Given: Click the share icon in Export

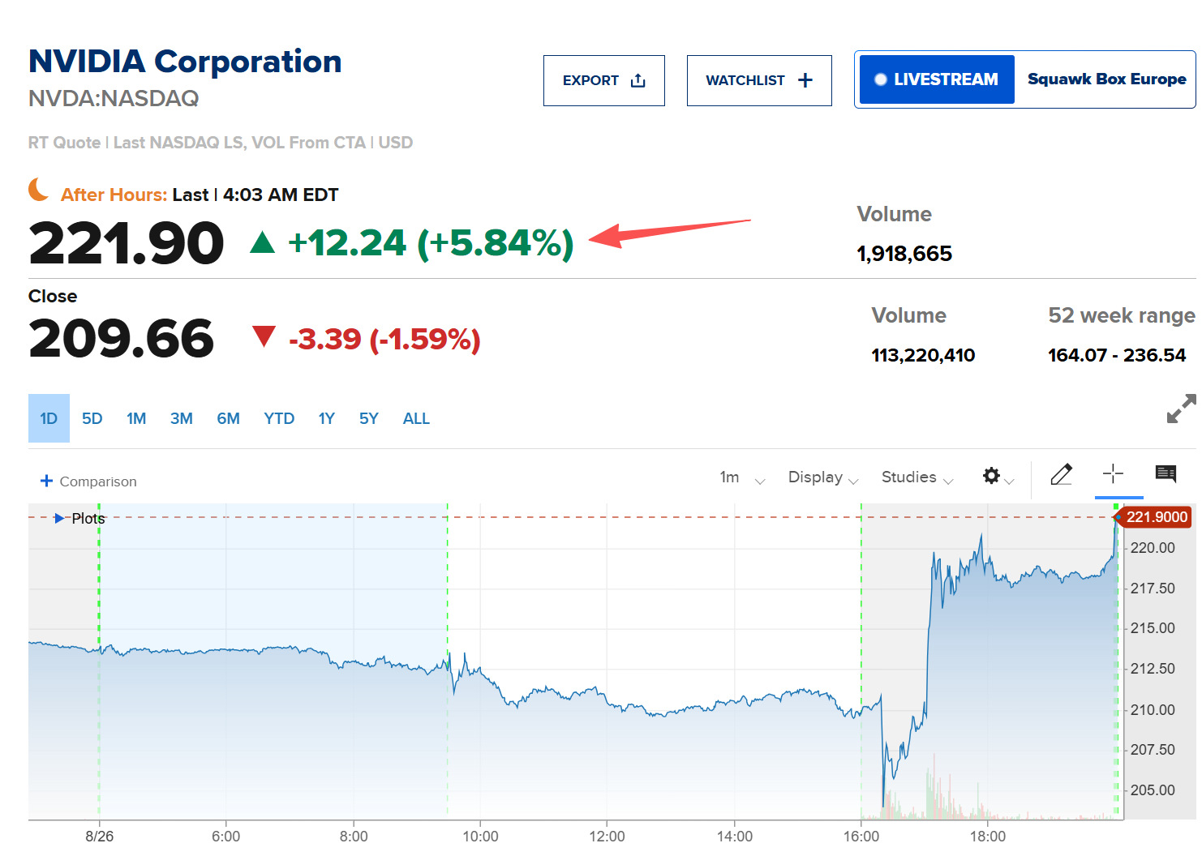Looking at the screenshot, I should [x=638, y=80].
